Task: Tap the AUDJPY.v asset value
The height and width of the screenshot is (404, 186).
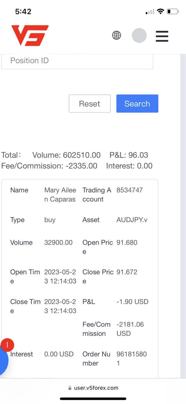Action: coord(132,220)
